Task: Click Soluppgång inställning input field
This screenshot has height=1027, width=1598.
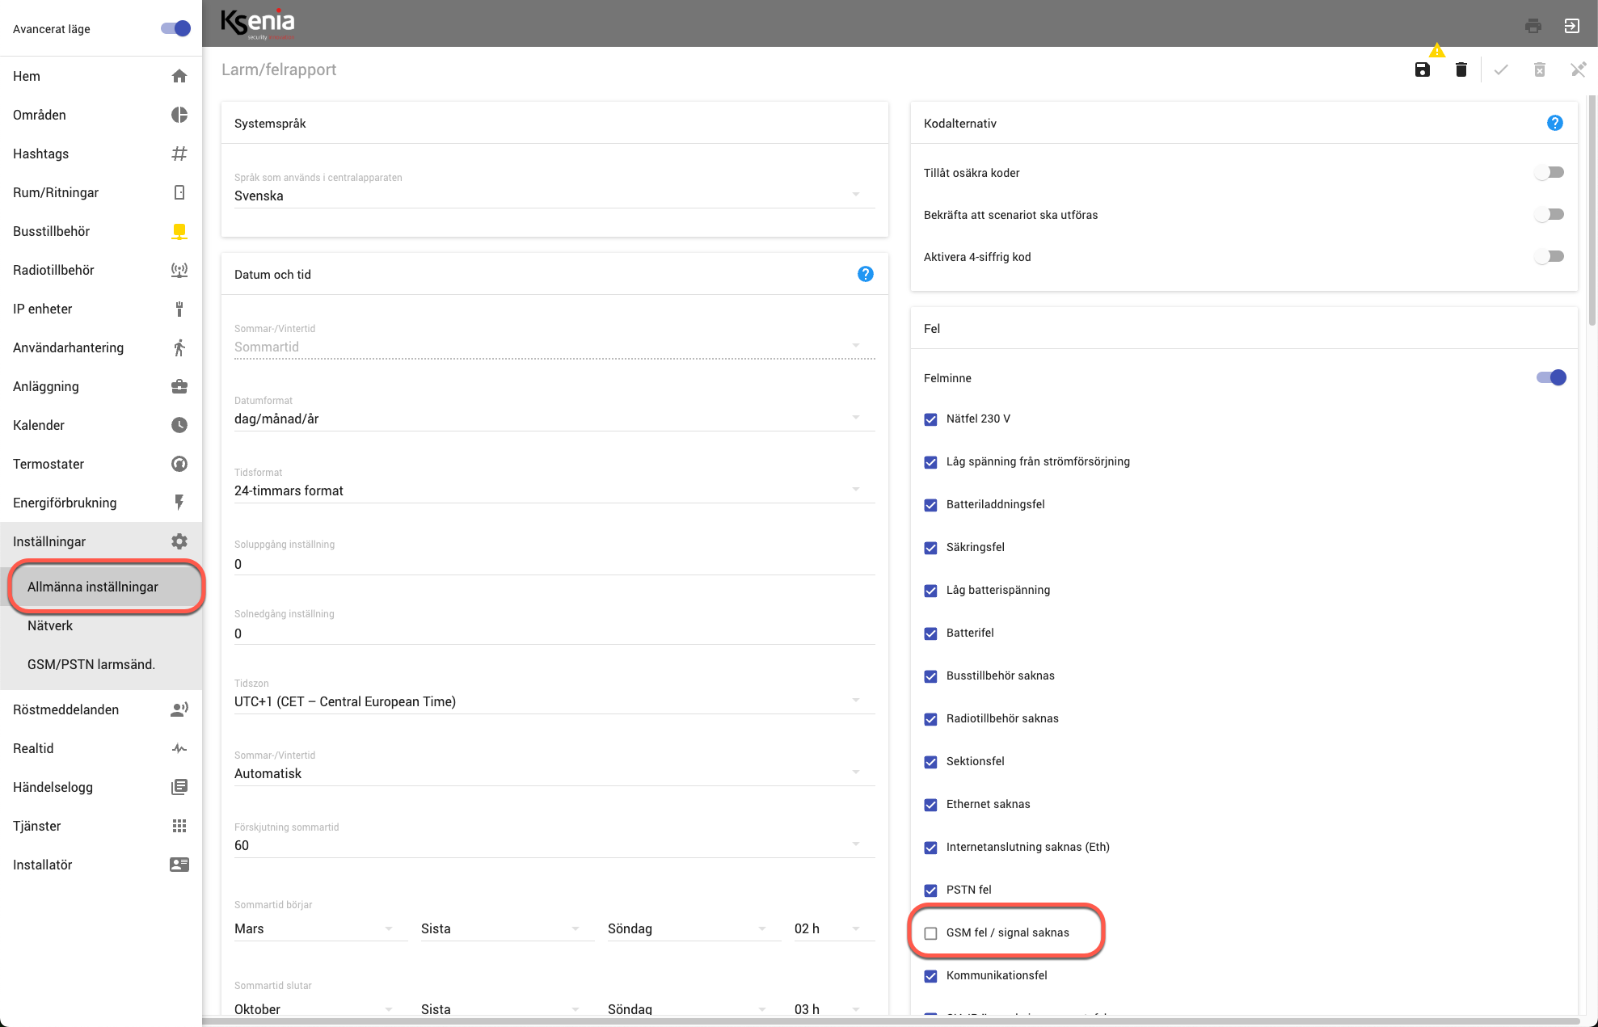Action: (x=554, y=564)
